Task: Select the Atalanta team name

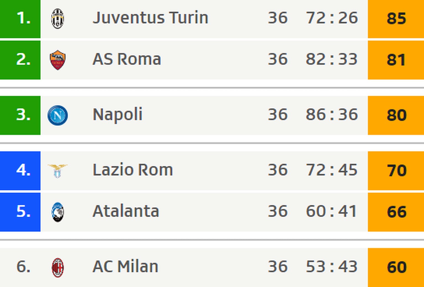Action: (126, 211)
